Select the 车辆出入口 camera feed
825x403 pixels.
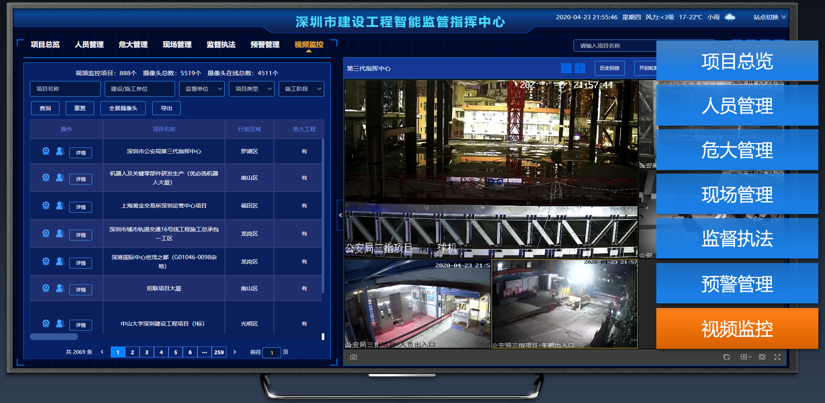pos(564,304)
